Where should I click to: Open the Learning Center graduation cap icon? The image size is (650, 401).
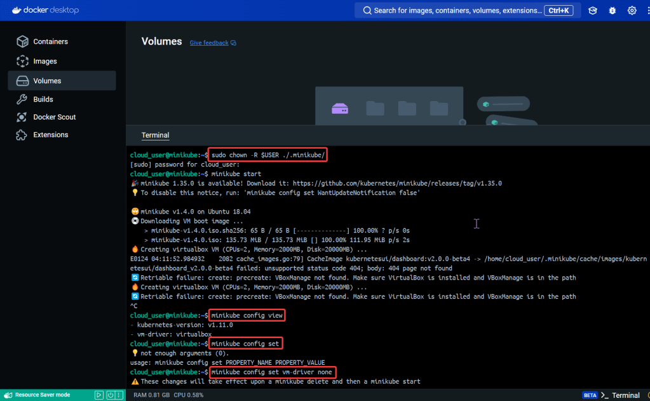pyautogui.click(x=592, y=10)
